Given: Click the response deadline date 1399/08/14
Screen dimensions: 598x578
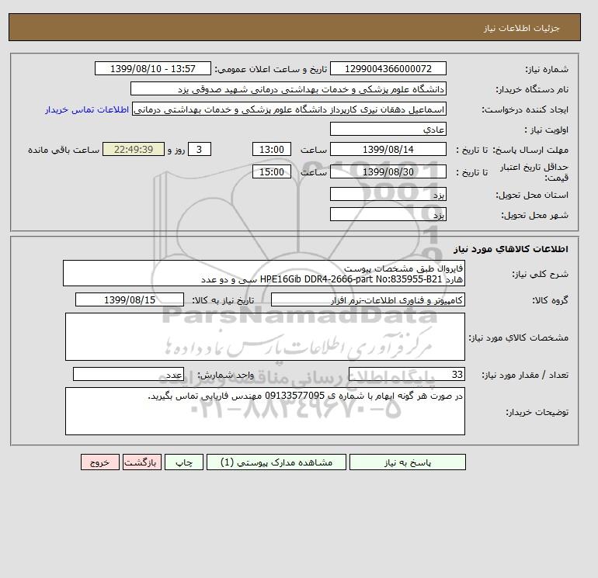Looking at the screenshot, I should [388, 150].
